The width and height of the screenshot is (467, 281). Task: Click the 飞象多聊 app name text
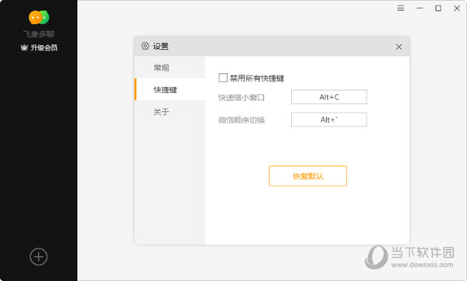[39, 34]
